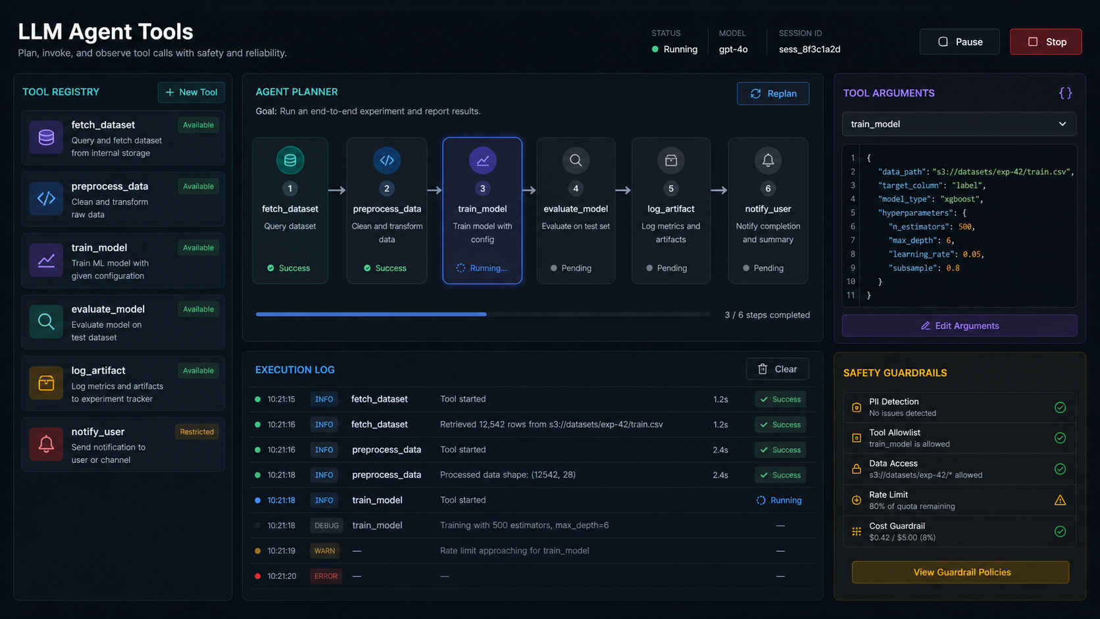Open the curly braces JSON icon in Tool Arguments
Image resolution: width=1100 pixels, height=619 pixels.
coord(1065,93)
